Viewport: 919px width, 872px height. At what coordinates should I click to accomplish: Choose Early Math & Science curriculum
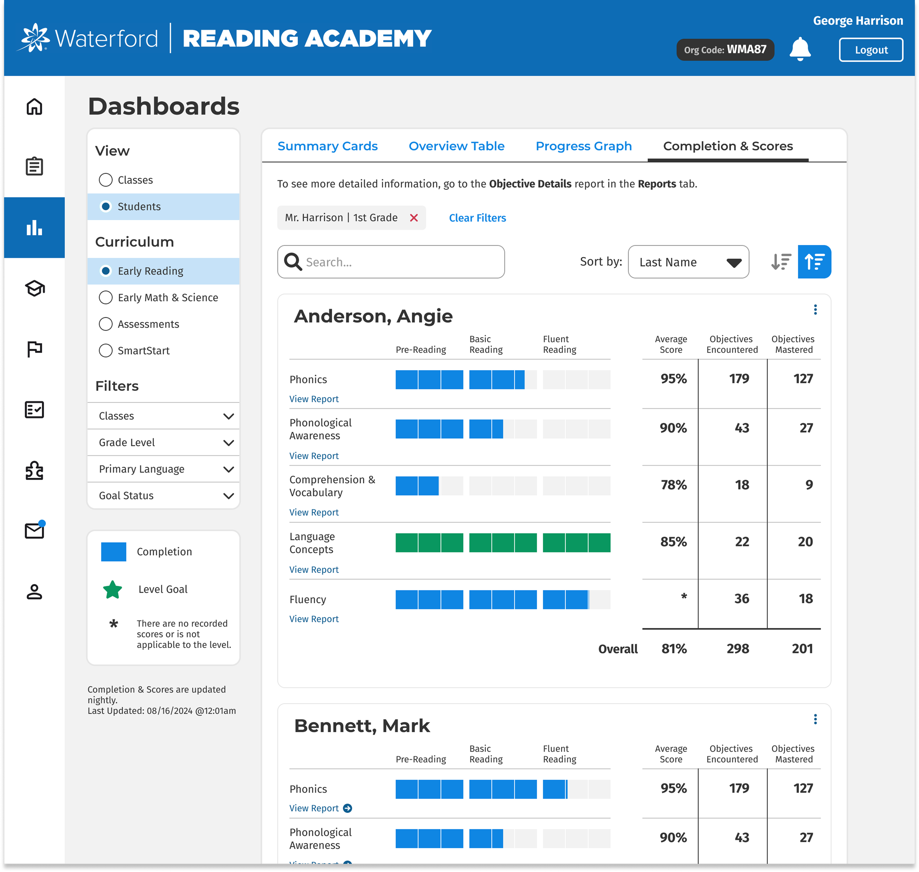[x=106, y=298]
